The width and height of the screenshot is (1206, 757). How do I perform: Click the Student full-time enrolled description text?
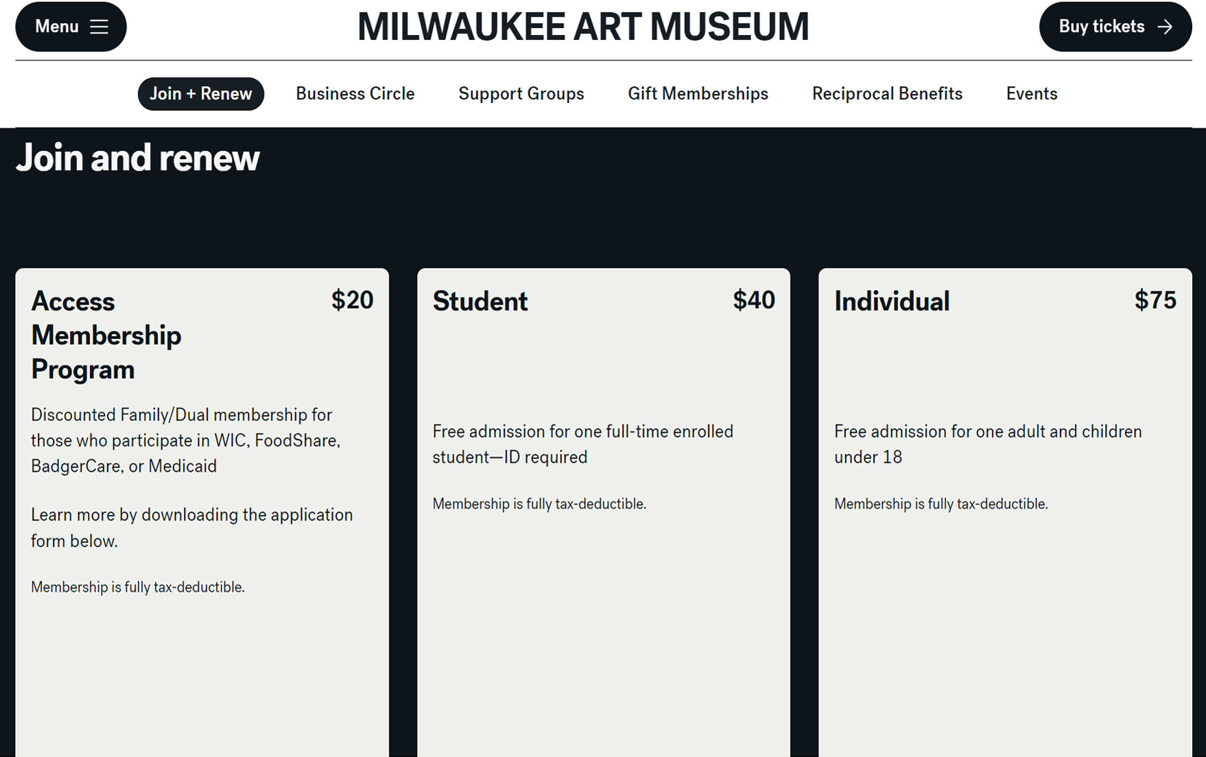(582, 444)
